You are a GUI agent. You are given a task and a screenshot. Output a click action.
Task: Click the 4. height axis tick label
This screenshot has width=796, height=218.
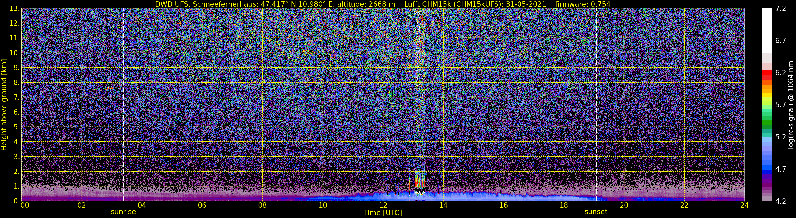point(17,142)
